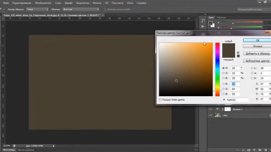Viewport: 271px width, 152px height.
Task: Select the document tab Paige_129_white_dress
Action: 52,15
